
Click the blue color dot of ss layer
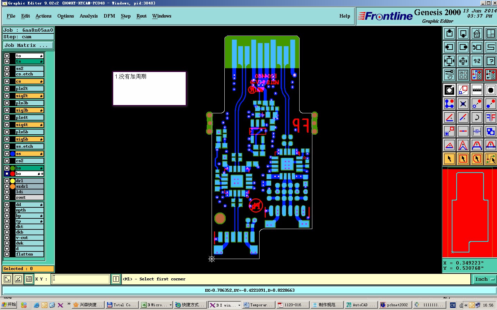click(x=13, y=154)
